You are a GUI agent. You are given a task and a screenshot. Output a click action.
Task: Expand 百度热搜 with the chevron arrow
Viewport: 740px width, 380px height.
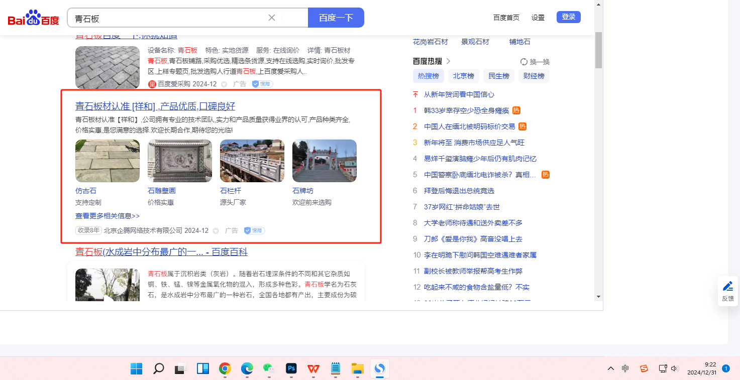[448, 61]
